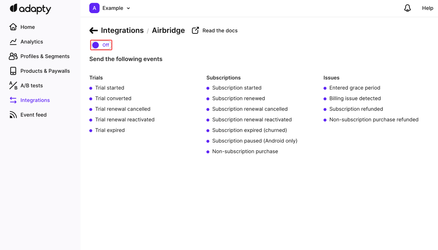
Task: Select the Trial renewal cancelled event
Action: (x=123, y=109)
